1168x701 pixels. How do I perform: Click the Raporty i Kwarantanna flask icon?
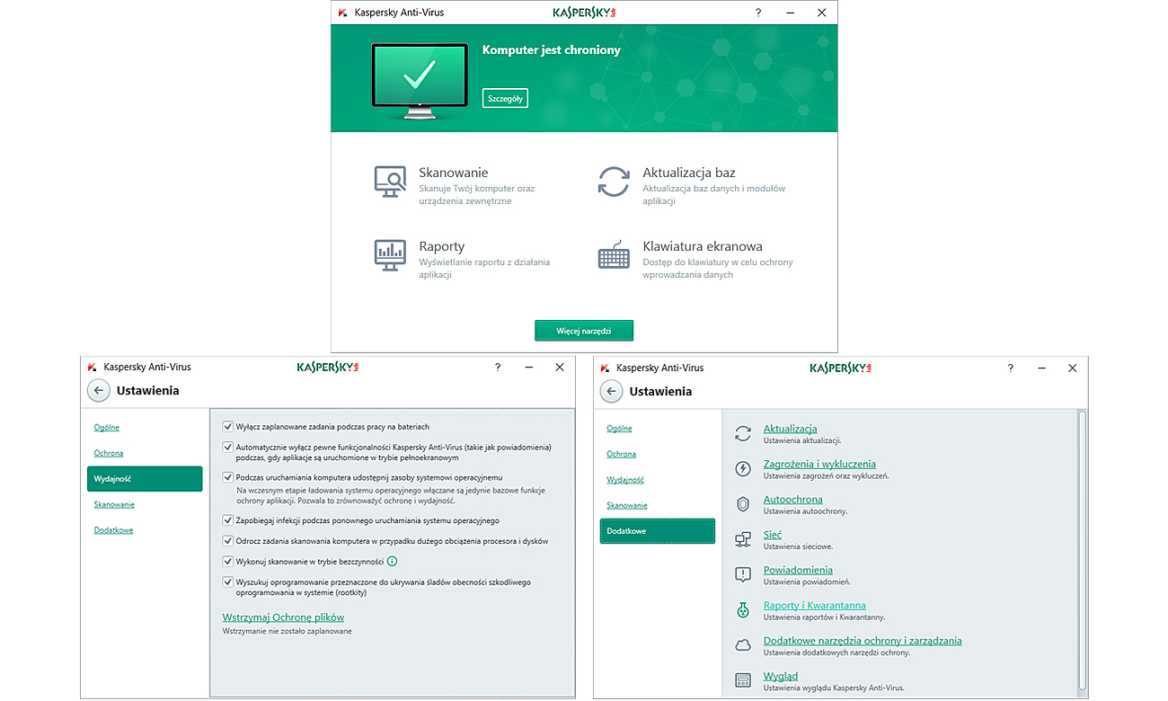(x=743, y=610)
